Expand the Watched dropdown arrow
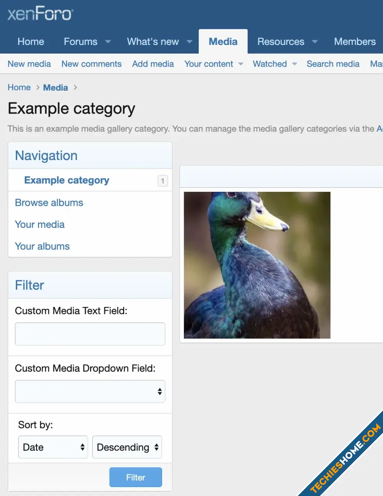This screenshot has width=383, height=496. tap(294, 64)
